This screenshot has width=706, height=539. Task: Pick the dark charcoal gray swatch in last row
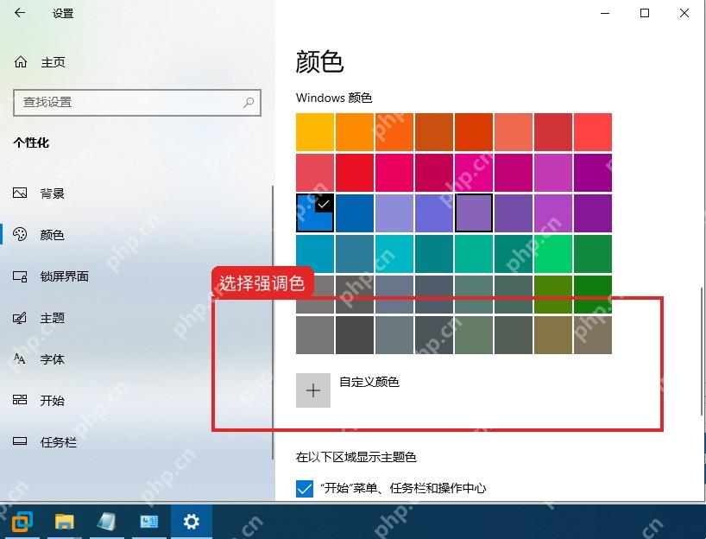(x=355, y=335)
